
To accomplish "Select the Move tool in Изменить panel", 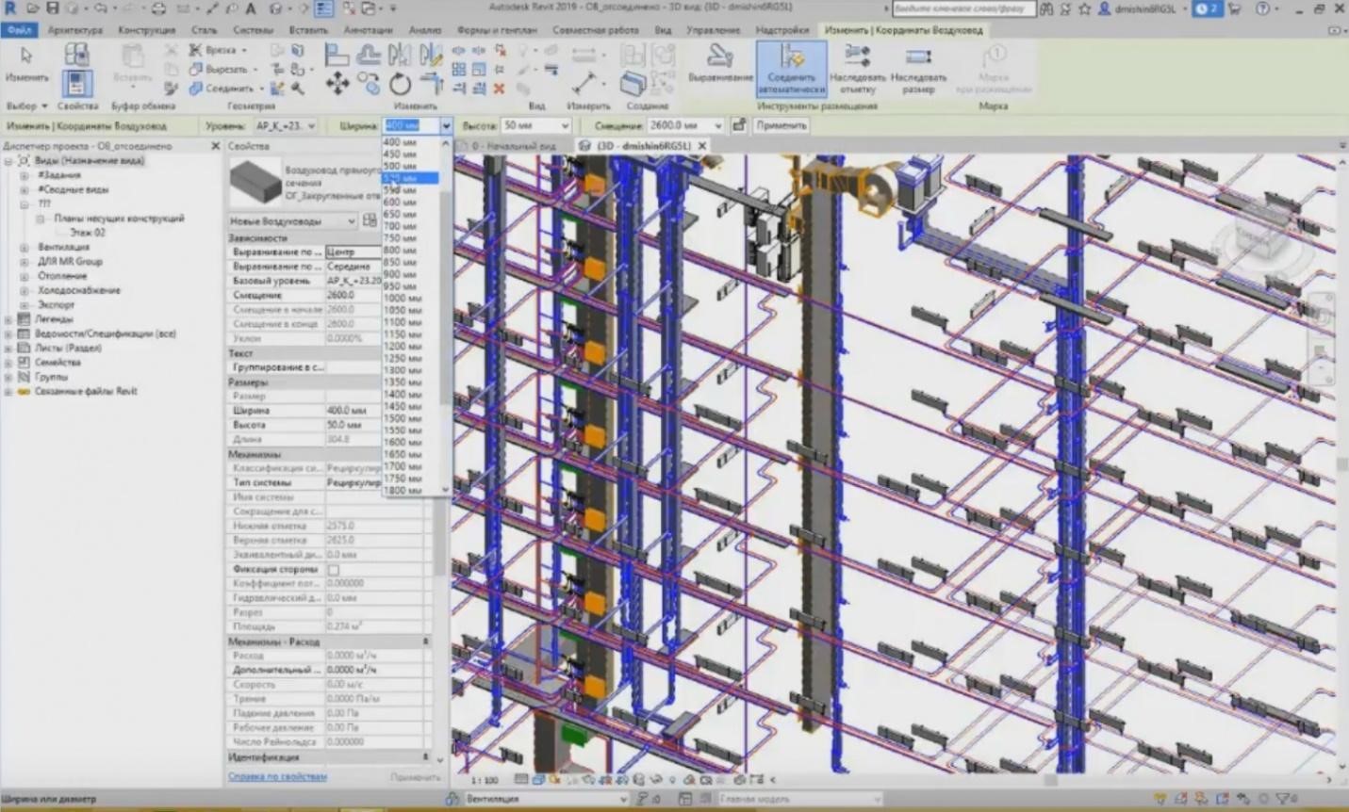I will [337, 83].
